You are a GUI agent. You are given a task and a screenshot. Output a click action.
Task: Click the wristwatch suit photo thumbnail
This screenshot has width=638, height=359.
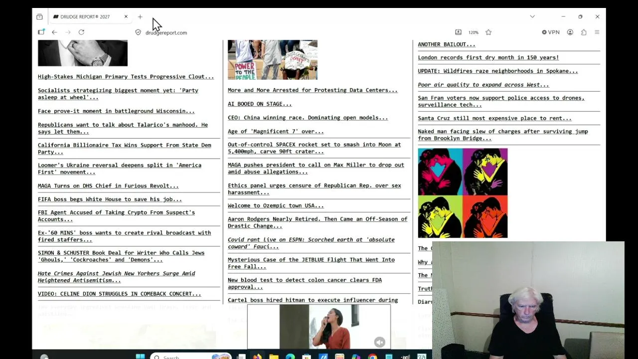83,53
